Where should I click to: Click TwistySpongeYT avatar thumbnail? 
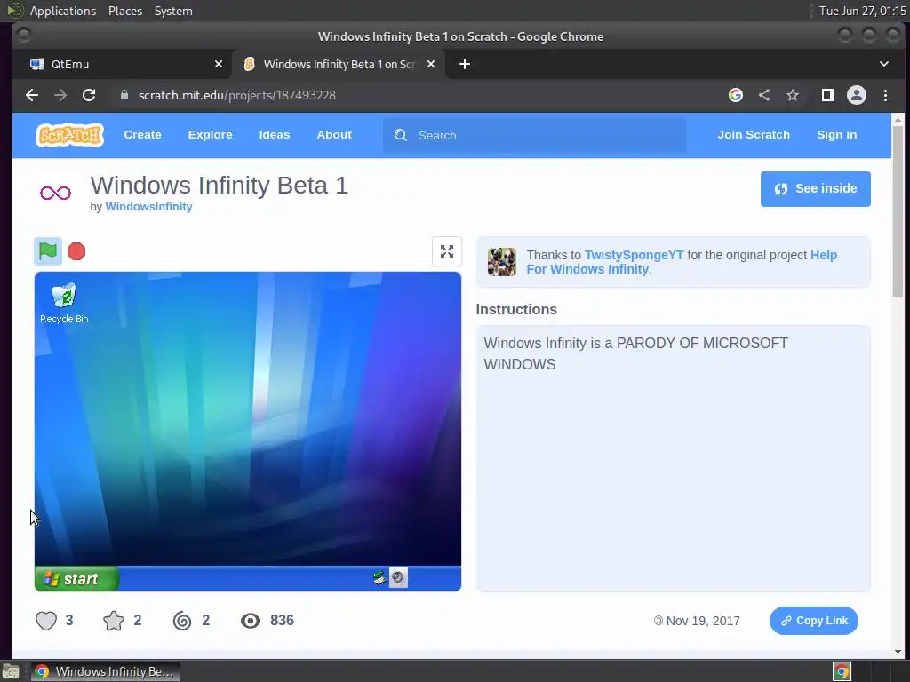[x=502, y=262]
